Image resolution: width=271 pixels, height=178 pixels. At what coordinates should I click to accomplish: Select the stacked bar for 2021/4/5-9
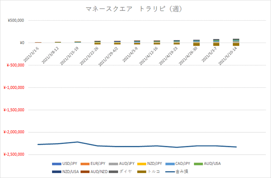pos(137,42)
